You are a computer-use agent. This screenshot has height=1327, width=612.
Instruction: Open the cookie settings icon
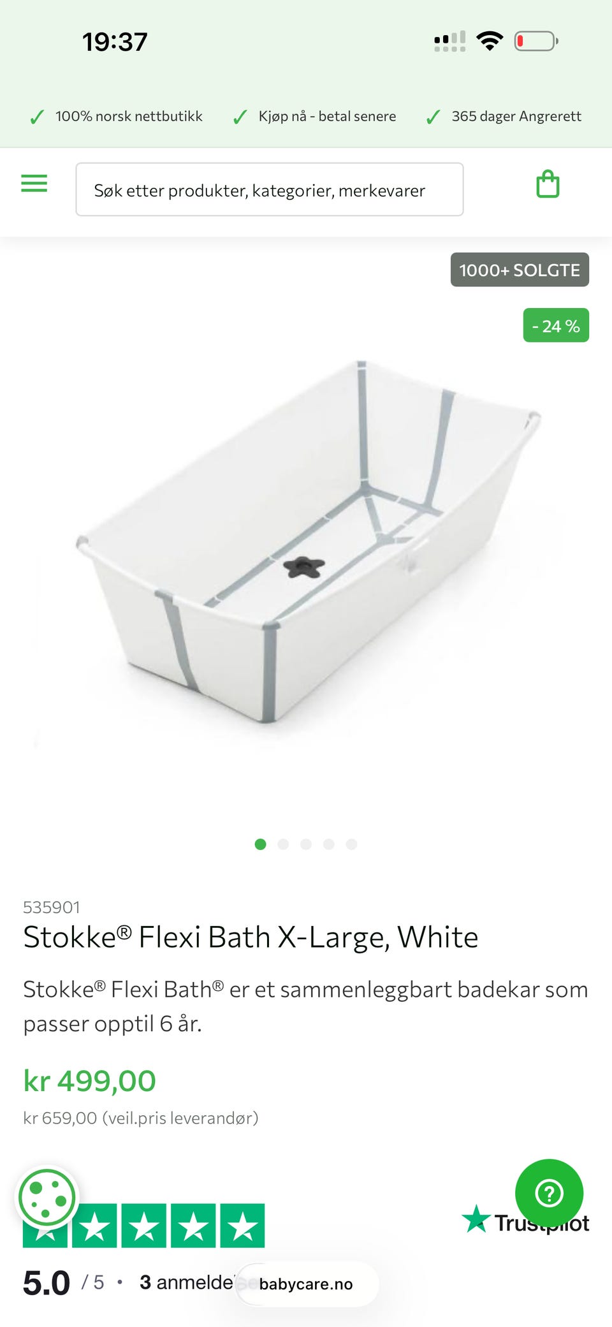tap(47, 1198)
